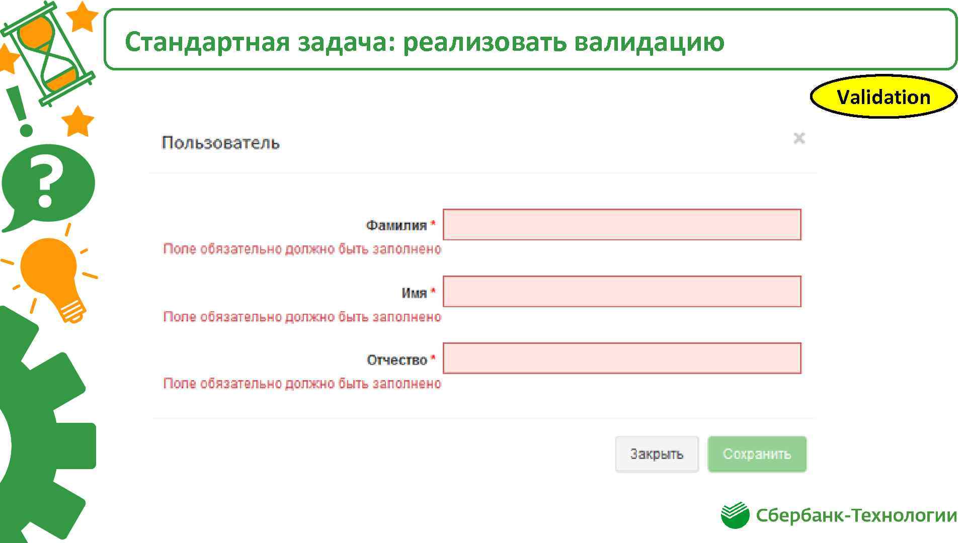The image size is (966, 543).
Task: Click the Sberbank-Technologii logo
Action: tap(839, 515)
